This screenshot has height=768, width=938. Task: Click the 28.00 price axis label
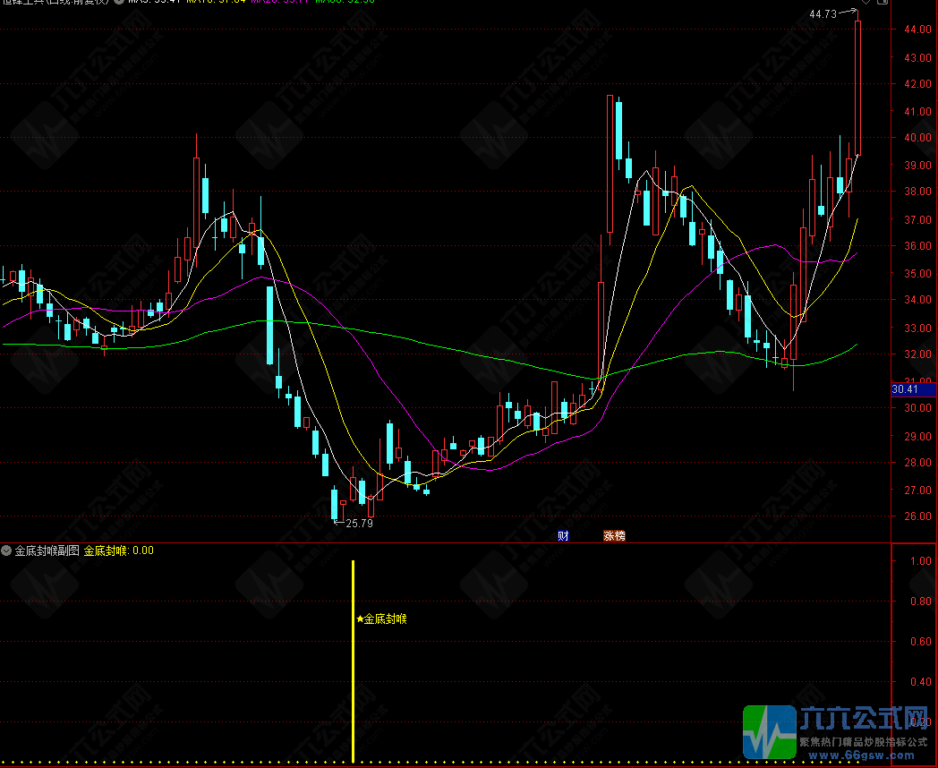click(x=918, y=463)
